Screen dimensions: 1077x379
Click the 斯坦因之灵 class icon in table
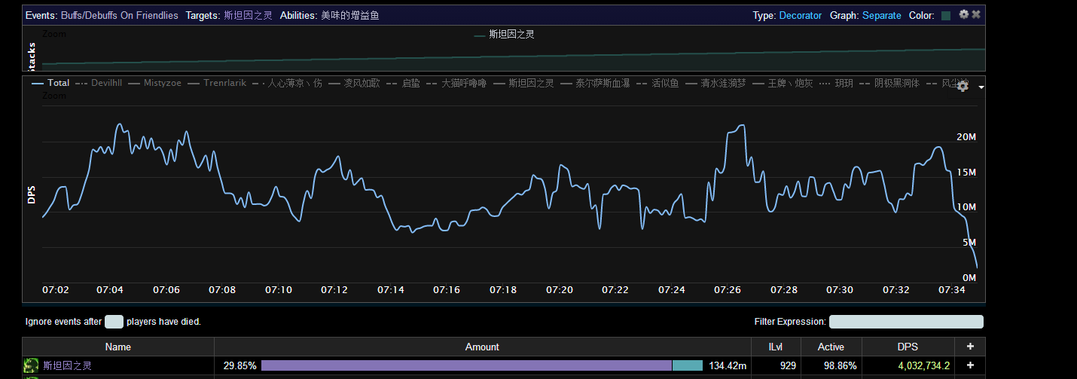point(31,365)
